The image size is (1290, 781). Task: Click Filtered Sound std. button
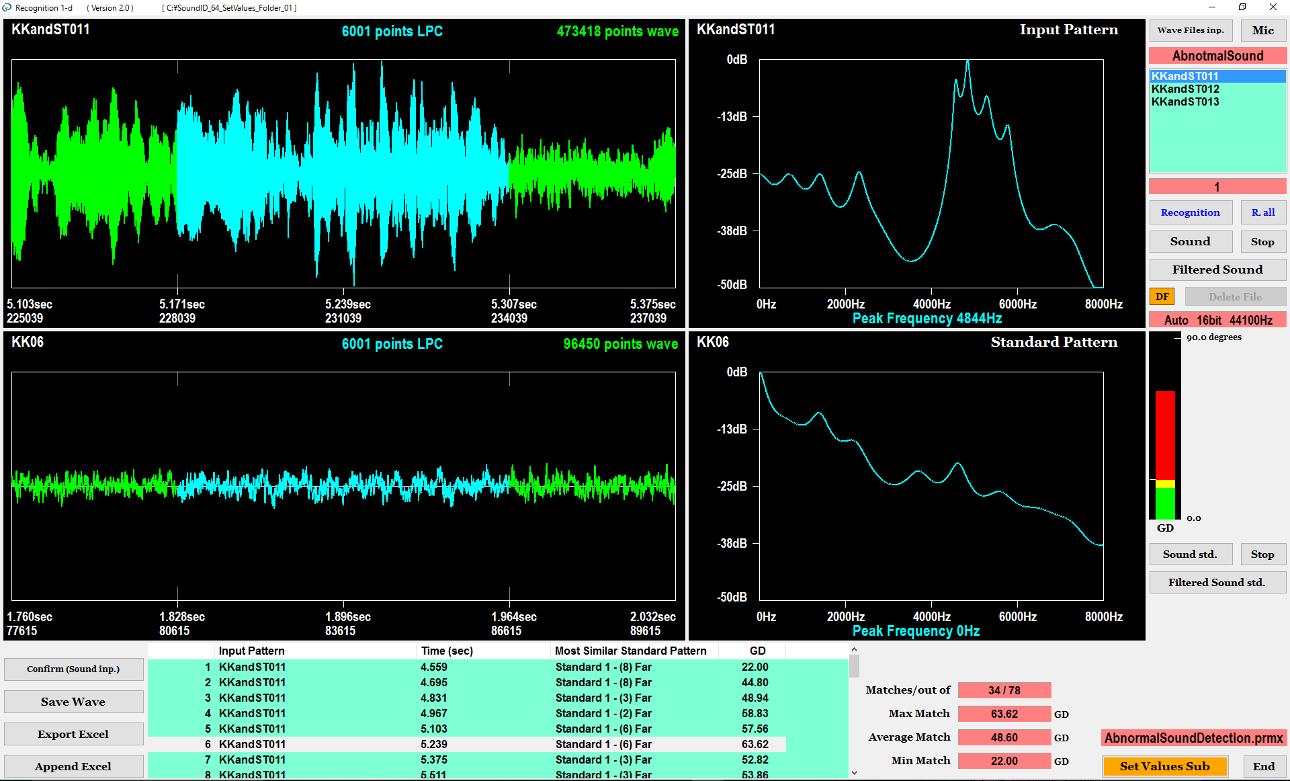pyautogui.click(x=1217, y=582)
